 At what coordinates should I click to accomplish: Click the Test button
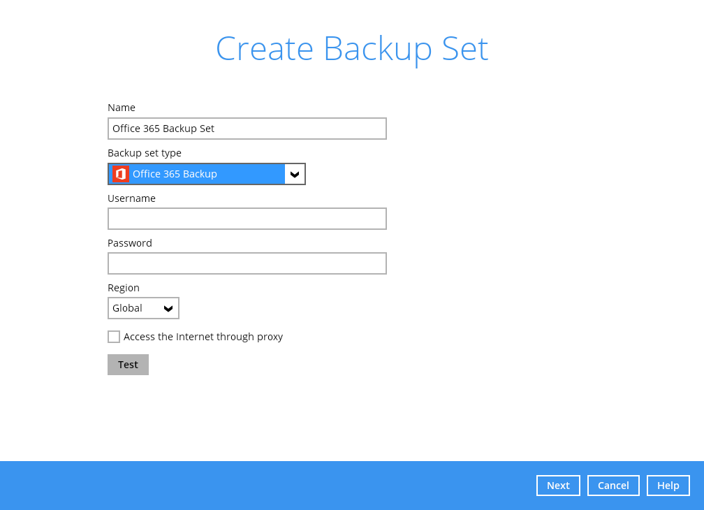(x=128, y=365)
